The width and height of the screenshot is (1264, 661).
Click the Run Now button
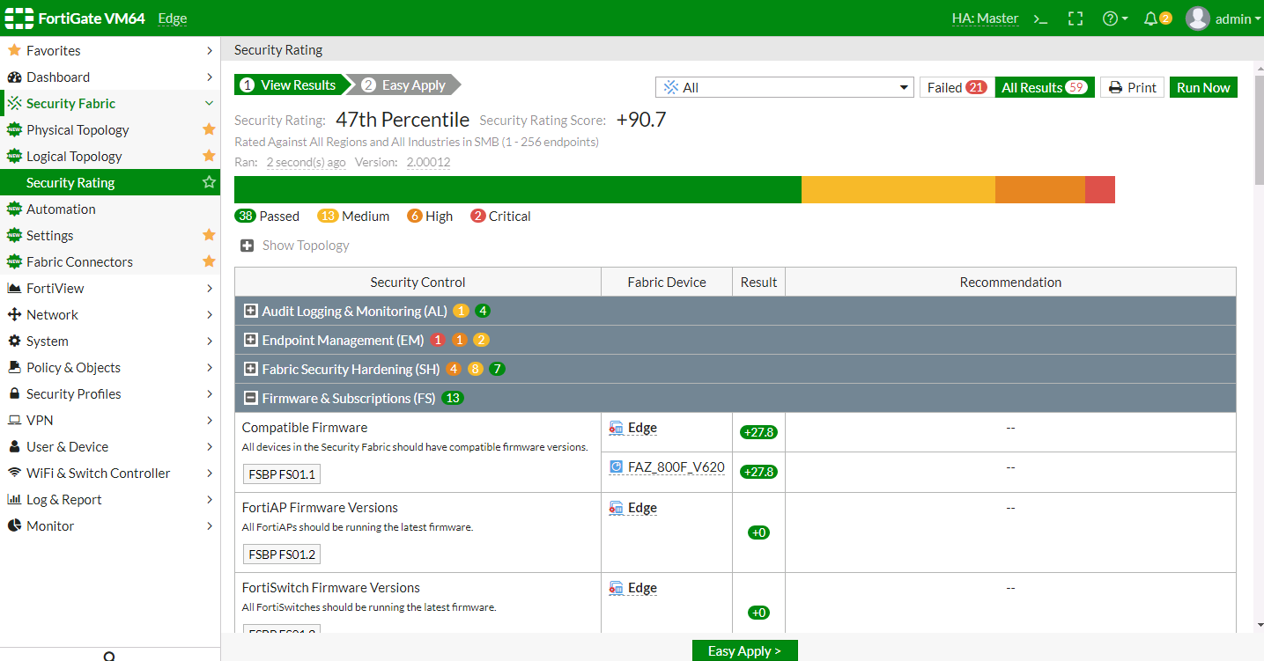pos(1203,87)
